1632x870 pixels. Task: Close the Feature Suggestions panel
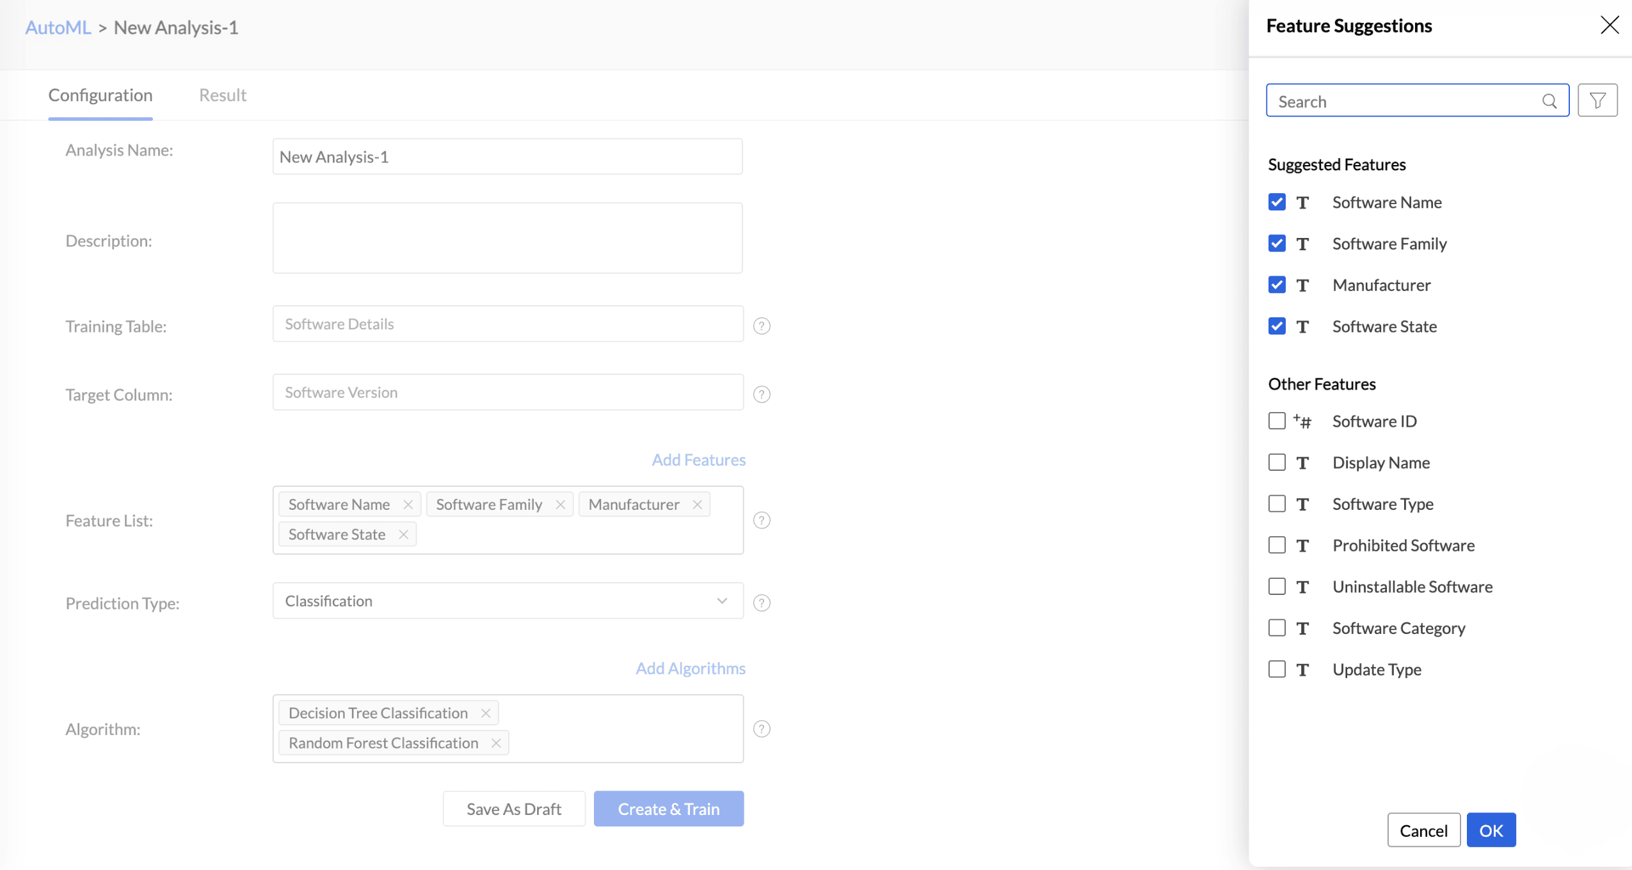[x=1609, y=26]
